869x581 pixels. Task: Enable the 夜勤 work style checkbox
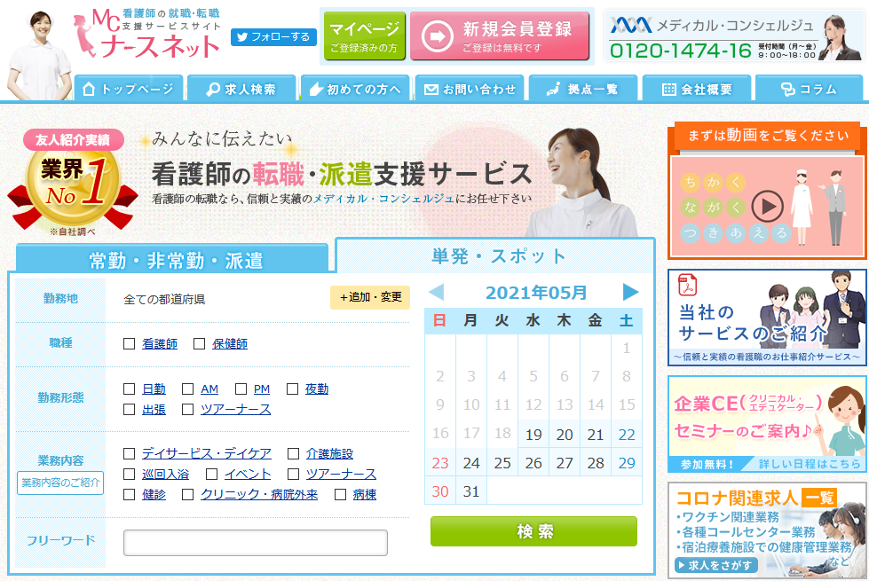click(x=291, y=389)
